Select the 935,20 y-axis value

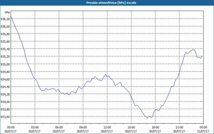[5, 57]
